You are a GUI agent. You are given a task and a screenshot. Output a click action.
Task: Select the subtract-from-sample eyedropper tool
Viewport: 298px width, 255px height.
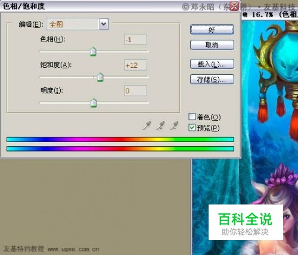click(174, 125)
